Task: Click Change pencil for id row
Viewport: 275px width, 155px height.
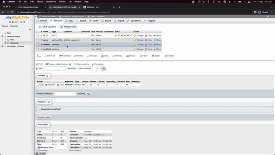Action: [x=135, y=35]
